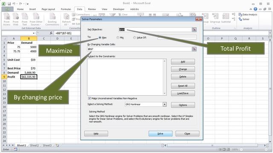Image resolution: width=273 pixels, height=153 pixels.
Task: Click the macro record icon in status bar
Action: pos(15,149)
